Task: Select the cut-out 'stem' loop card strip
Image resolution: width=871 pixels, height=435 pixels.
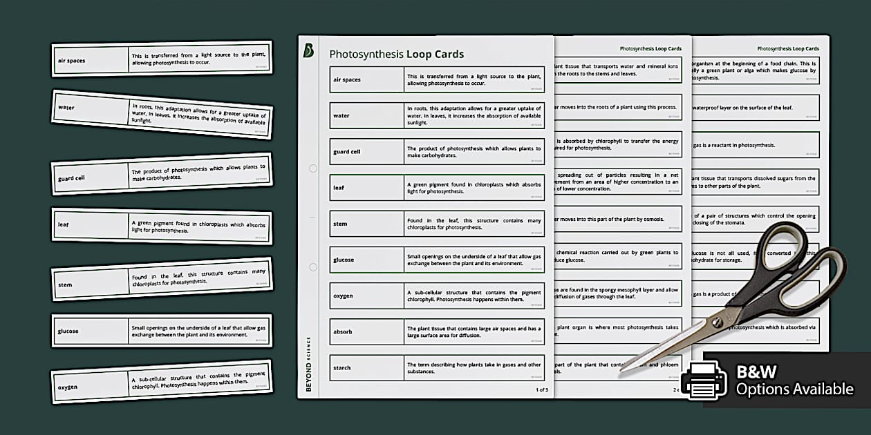Action: pyautogui.click(x=162, y=280)
